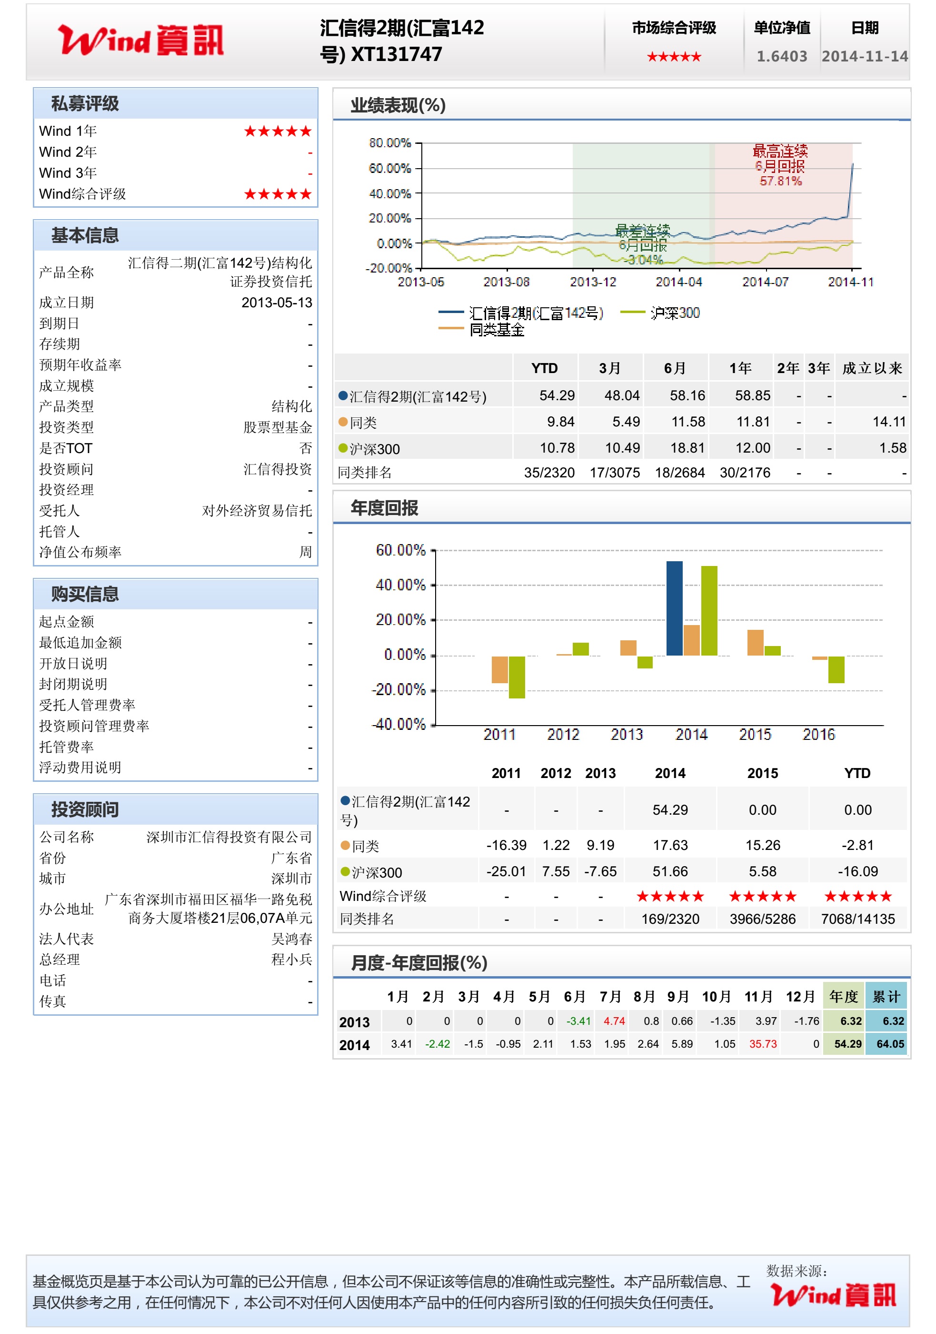Click the five-star market rating in the header
Image resolution: width=936 pixels, height=1334 pixels.
click(674, 57)
